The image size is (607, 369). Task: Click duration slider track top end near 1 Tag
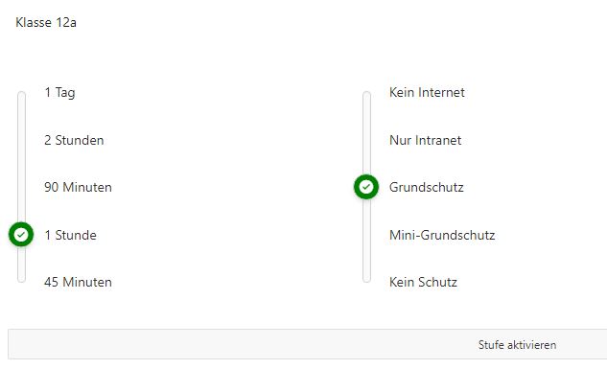(x=22, y=95)
